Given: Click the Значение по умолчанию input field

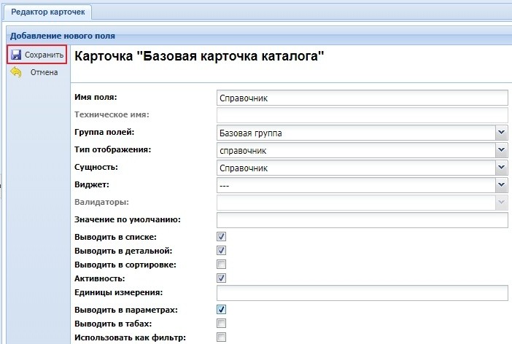Looking at the screenshot, I should pyautogui.click(x=362, y=220).
